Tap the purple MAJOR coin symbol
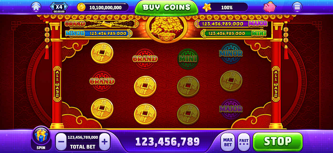 point(231,109)
